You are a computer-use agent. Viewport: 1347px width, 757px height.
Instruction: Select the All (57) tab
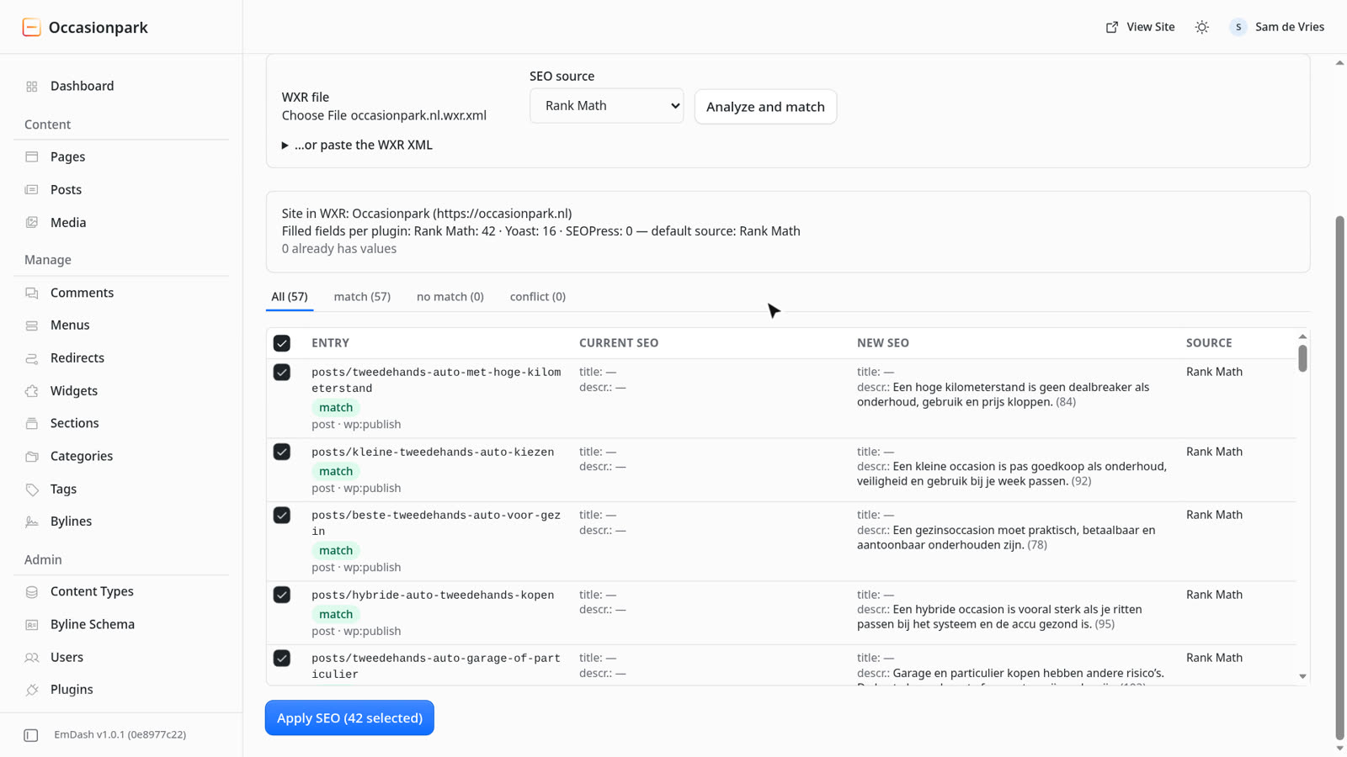[x=290, y=297]
